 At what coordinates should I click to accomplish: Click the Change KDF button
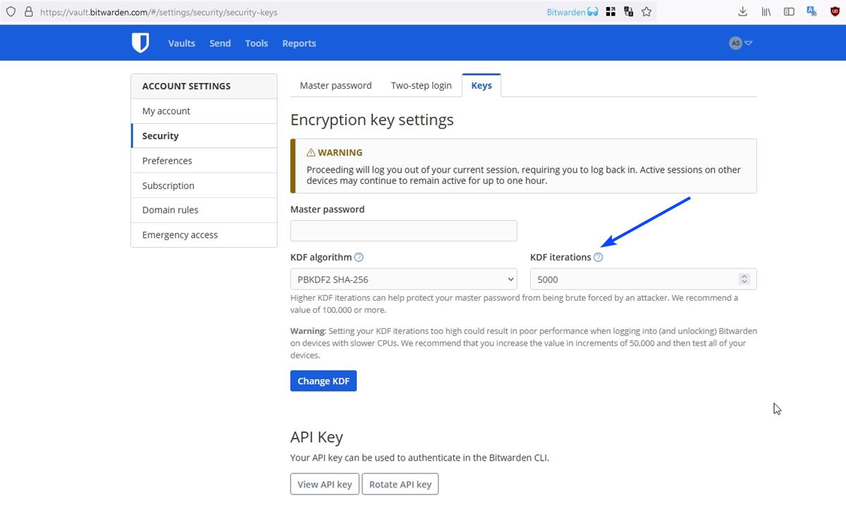[x=324, y=381]
